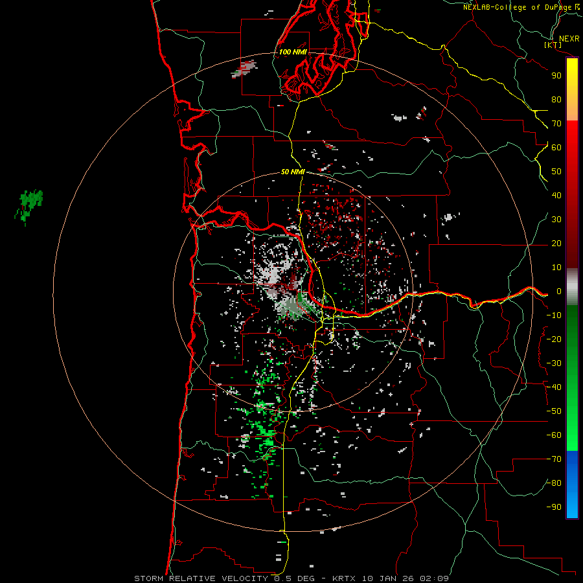Click the -80 knot label on the velocity scale
Screen dimensions: 583x583
tap(554, 483)
